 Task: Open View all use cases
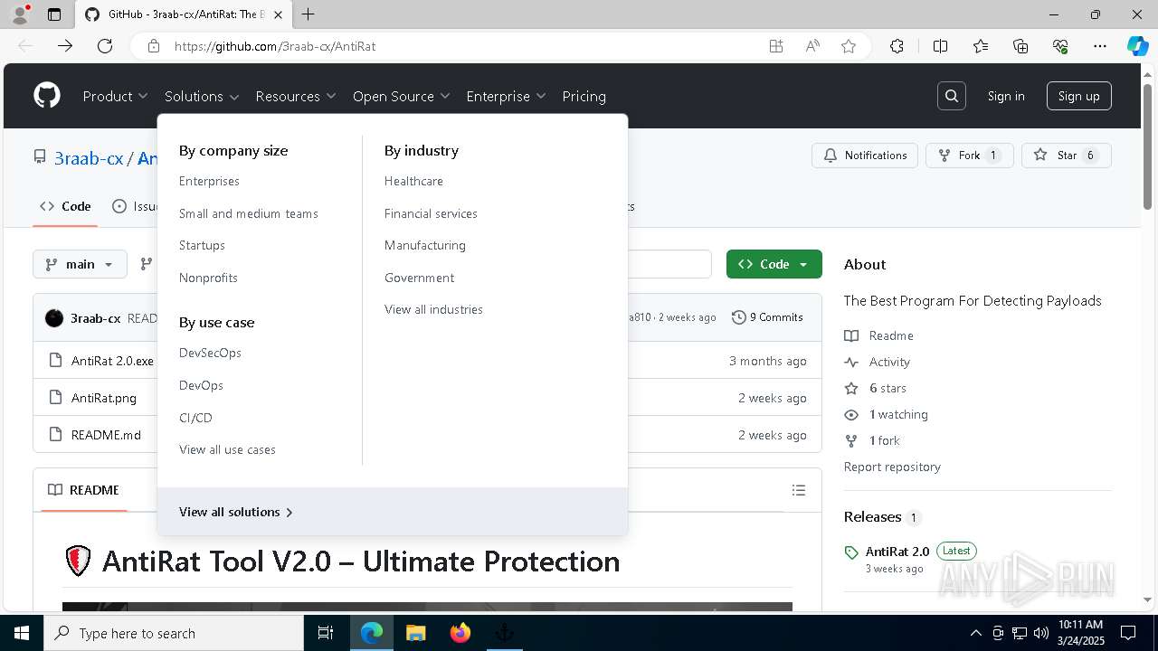tap(227, 449)
